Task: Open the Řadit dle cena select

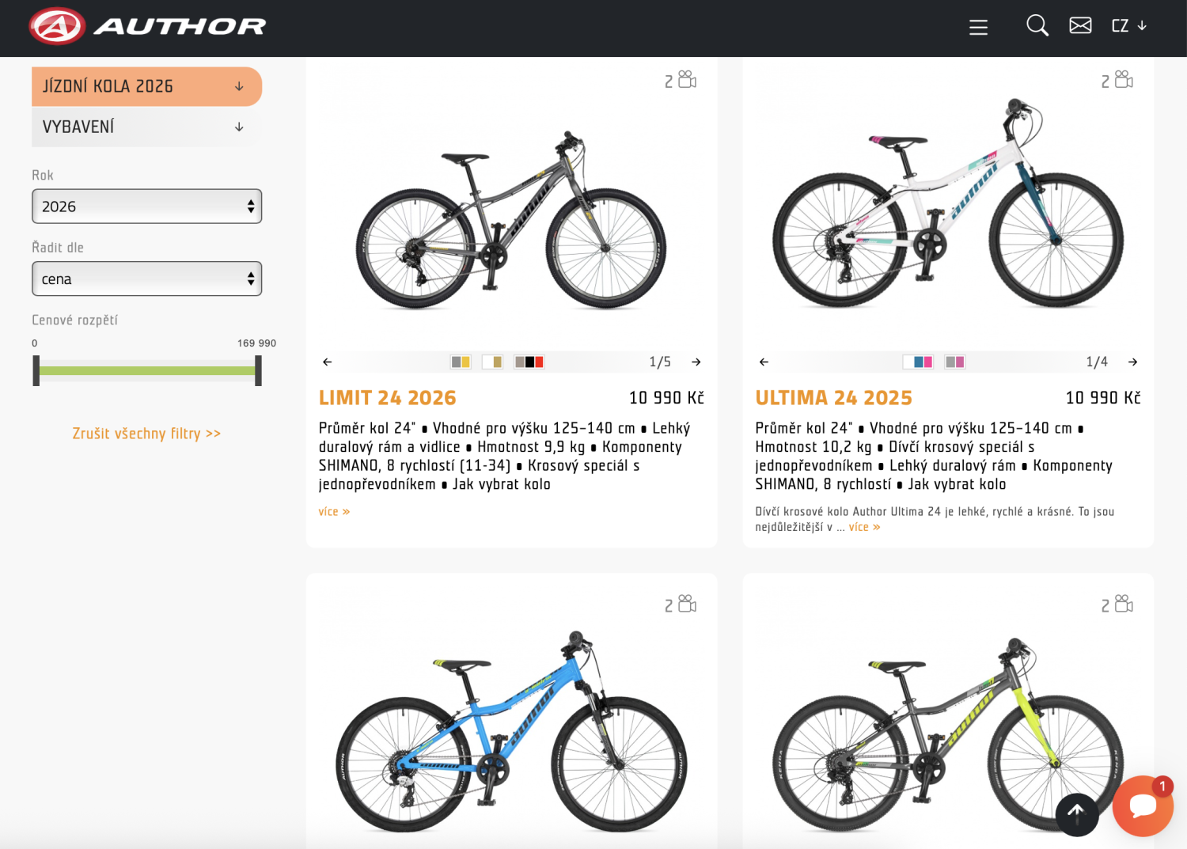Action: pos(146,279)
